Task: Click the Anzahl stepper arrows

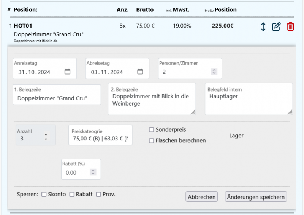Action: (x=46, y=137)
